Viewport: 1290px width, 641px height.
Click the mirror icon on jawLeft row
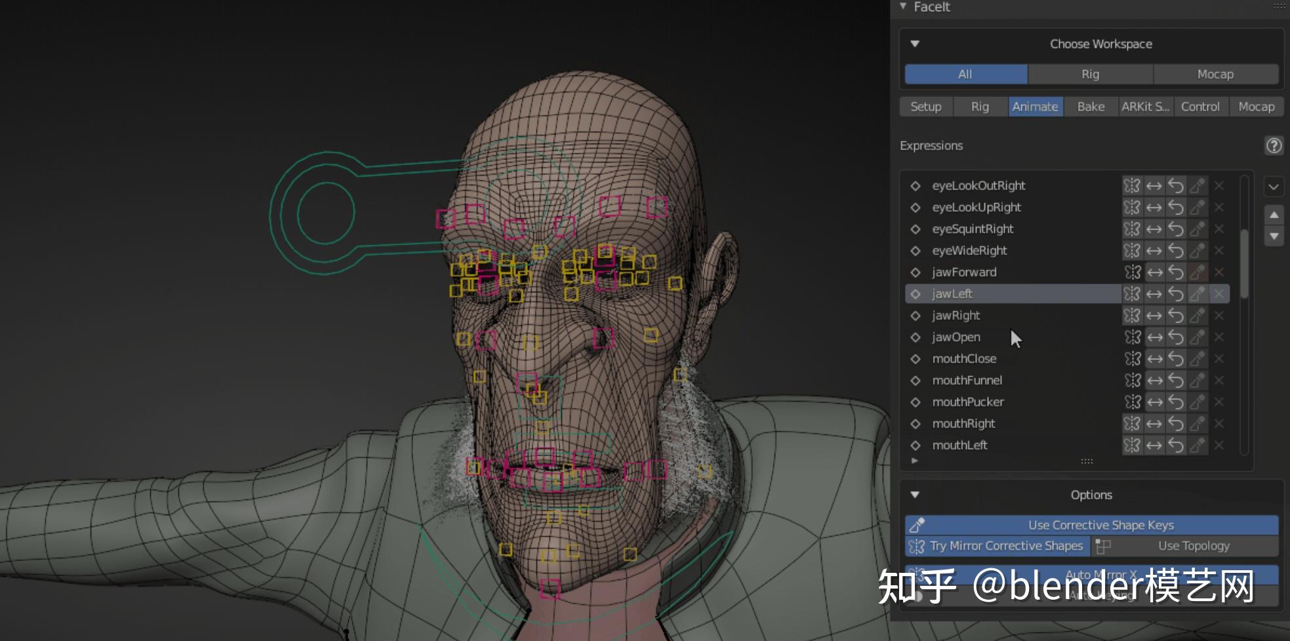pyautogui.click(x=1133, y=294)
